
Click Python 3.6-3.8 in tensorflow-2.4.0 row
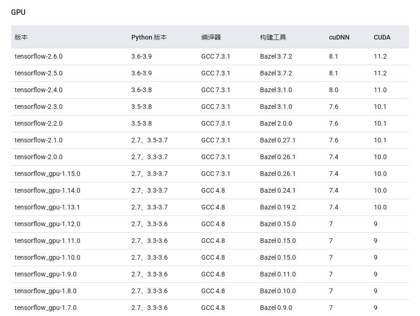pyautogui.click(x=142, y=90)
